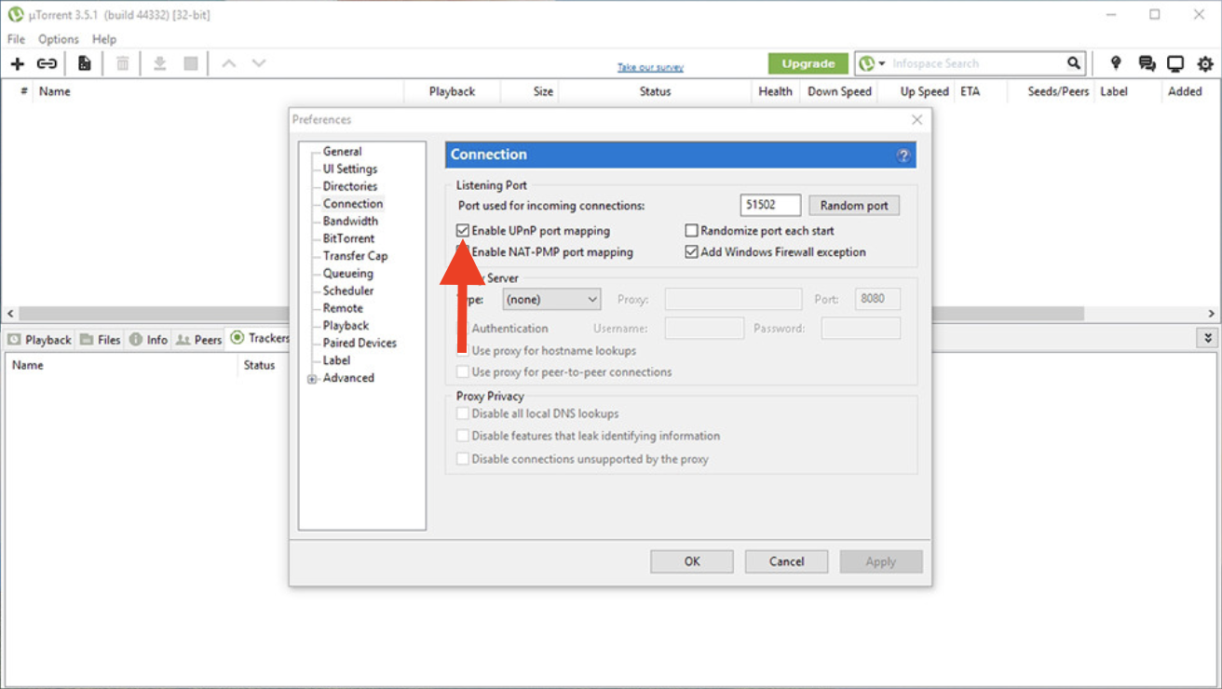Select Paired Devices in preferences tree
Viewport: 1222px width, 689px height.
[x=360, y=343]
